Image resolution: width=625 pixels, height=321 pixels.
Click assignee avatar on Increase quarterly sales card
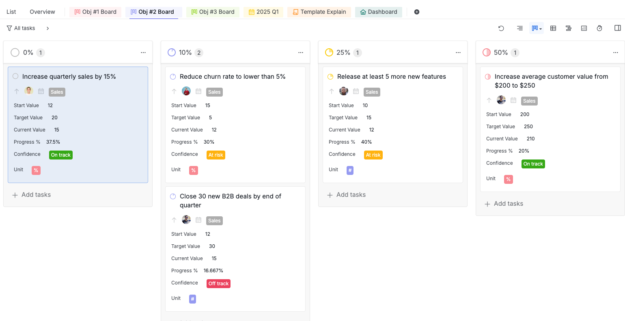click(x=29, y=91)
